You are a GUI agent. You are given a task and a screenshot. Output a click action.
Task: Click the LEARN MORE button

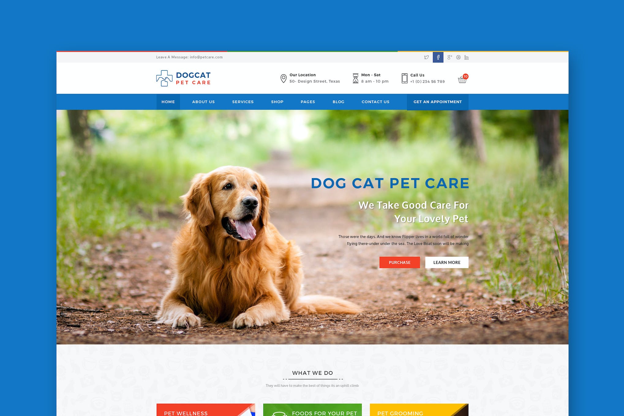click(446, 262)
